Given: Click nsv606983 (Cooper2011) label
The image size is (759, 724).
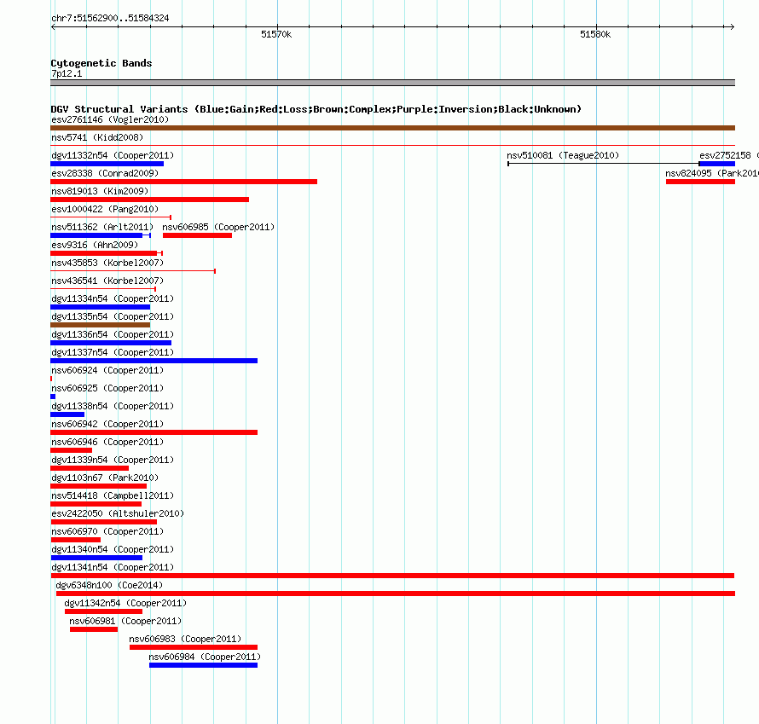Looking at the screenshot, I should [x=185, y=639].
